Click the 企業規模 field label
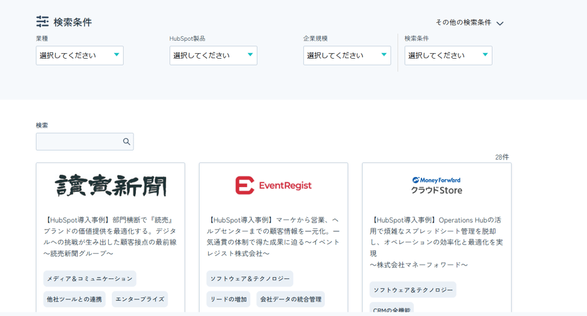Screen dimensions: 587x316 point(315,38)
